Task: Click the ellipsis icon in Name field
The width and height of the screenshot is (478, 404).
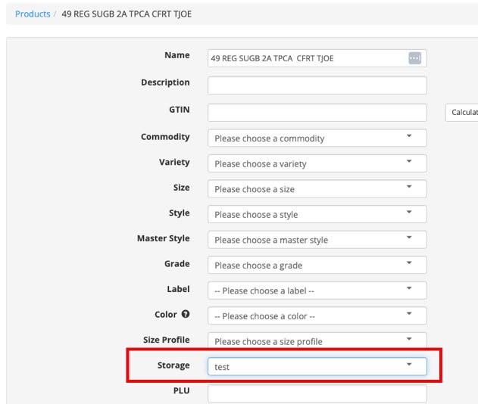Action: point(414,58)
